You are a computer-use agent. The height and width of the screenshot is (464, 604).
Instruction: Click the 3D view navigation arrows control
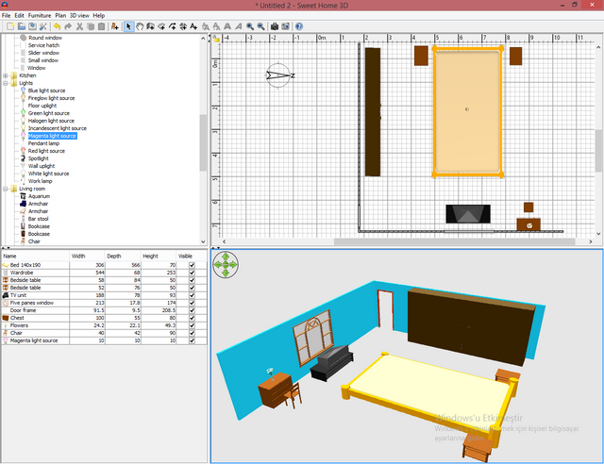(226, 266)
